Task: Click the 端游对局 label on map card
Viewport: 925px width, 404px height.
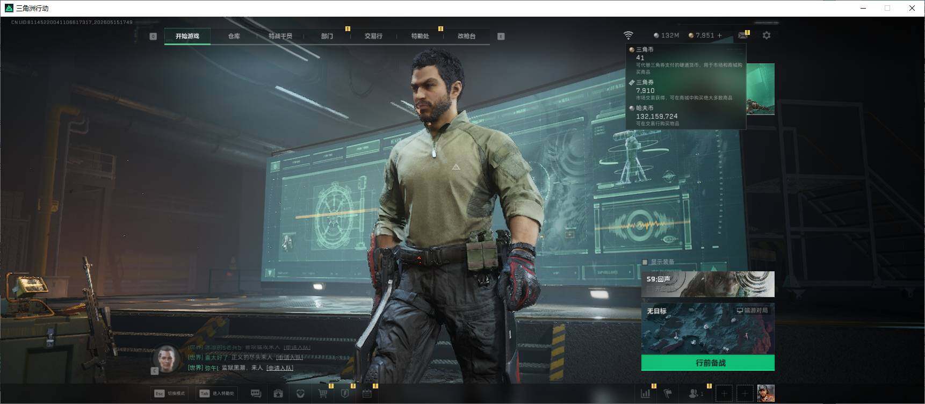Action: tap(752, 311)
